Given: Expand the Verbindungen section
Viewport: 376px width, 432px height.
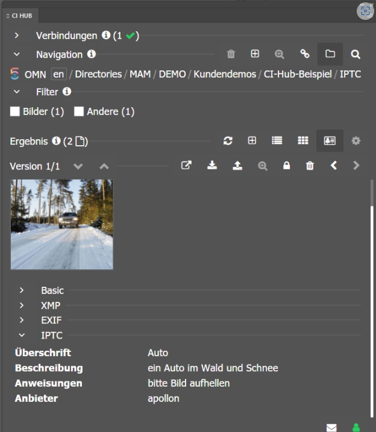Looking at the screenshot, I should tap(17, 36).
